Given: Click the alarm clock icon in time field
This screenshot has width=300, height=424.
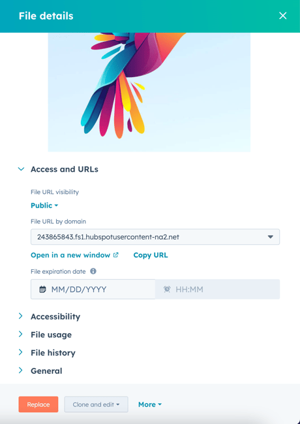Looking at the screenshot, I should point(167,289).
